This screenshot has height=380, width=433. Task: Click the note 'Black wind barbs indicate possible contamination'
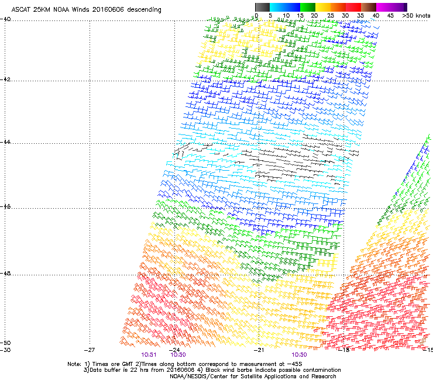[273, 370]
